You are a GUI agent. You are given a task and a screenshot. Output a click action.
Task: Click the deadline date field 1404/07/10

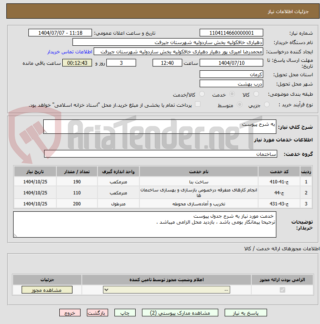[231, 63]
